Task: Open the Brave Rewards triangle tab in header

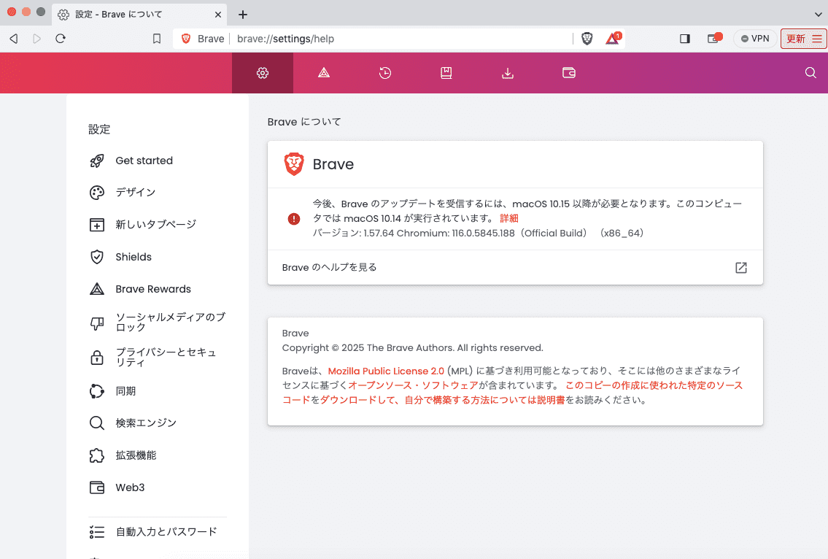Action: click(x=324, y=73)
